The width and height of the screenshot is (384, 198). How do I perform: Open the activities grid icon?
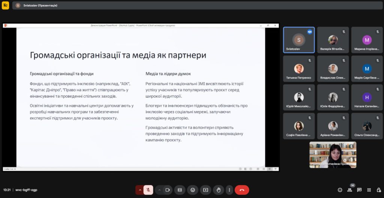tap(369, 190)
